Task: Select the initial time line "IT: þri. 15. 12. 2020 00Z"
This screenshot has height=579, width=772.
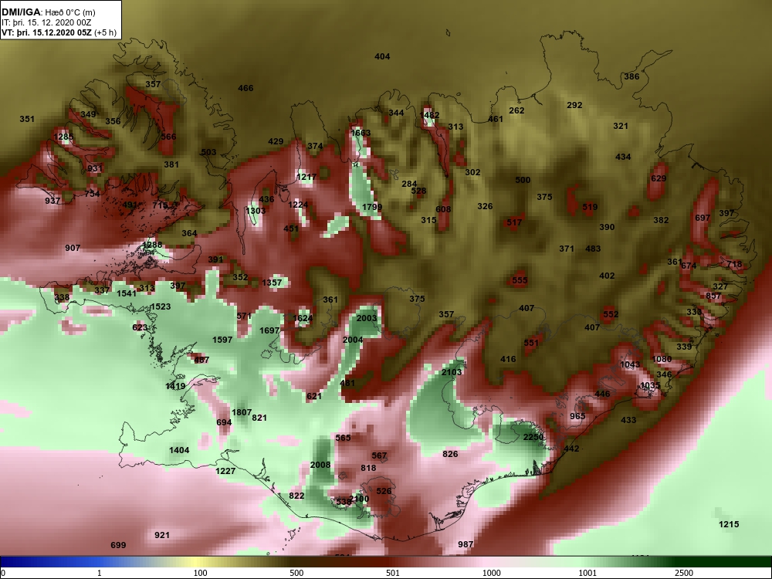Action: tap(46, 22)
